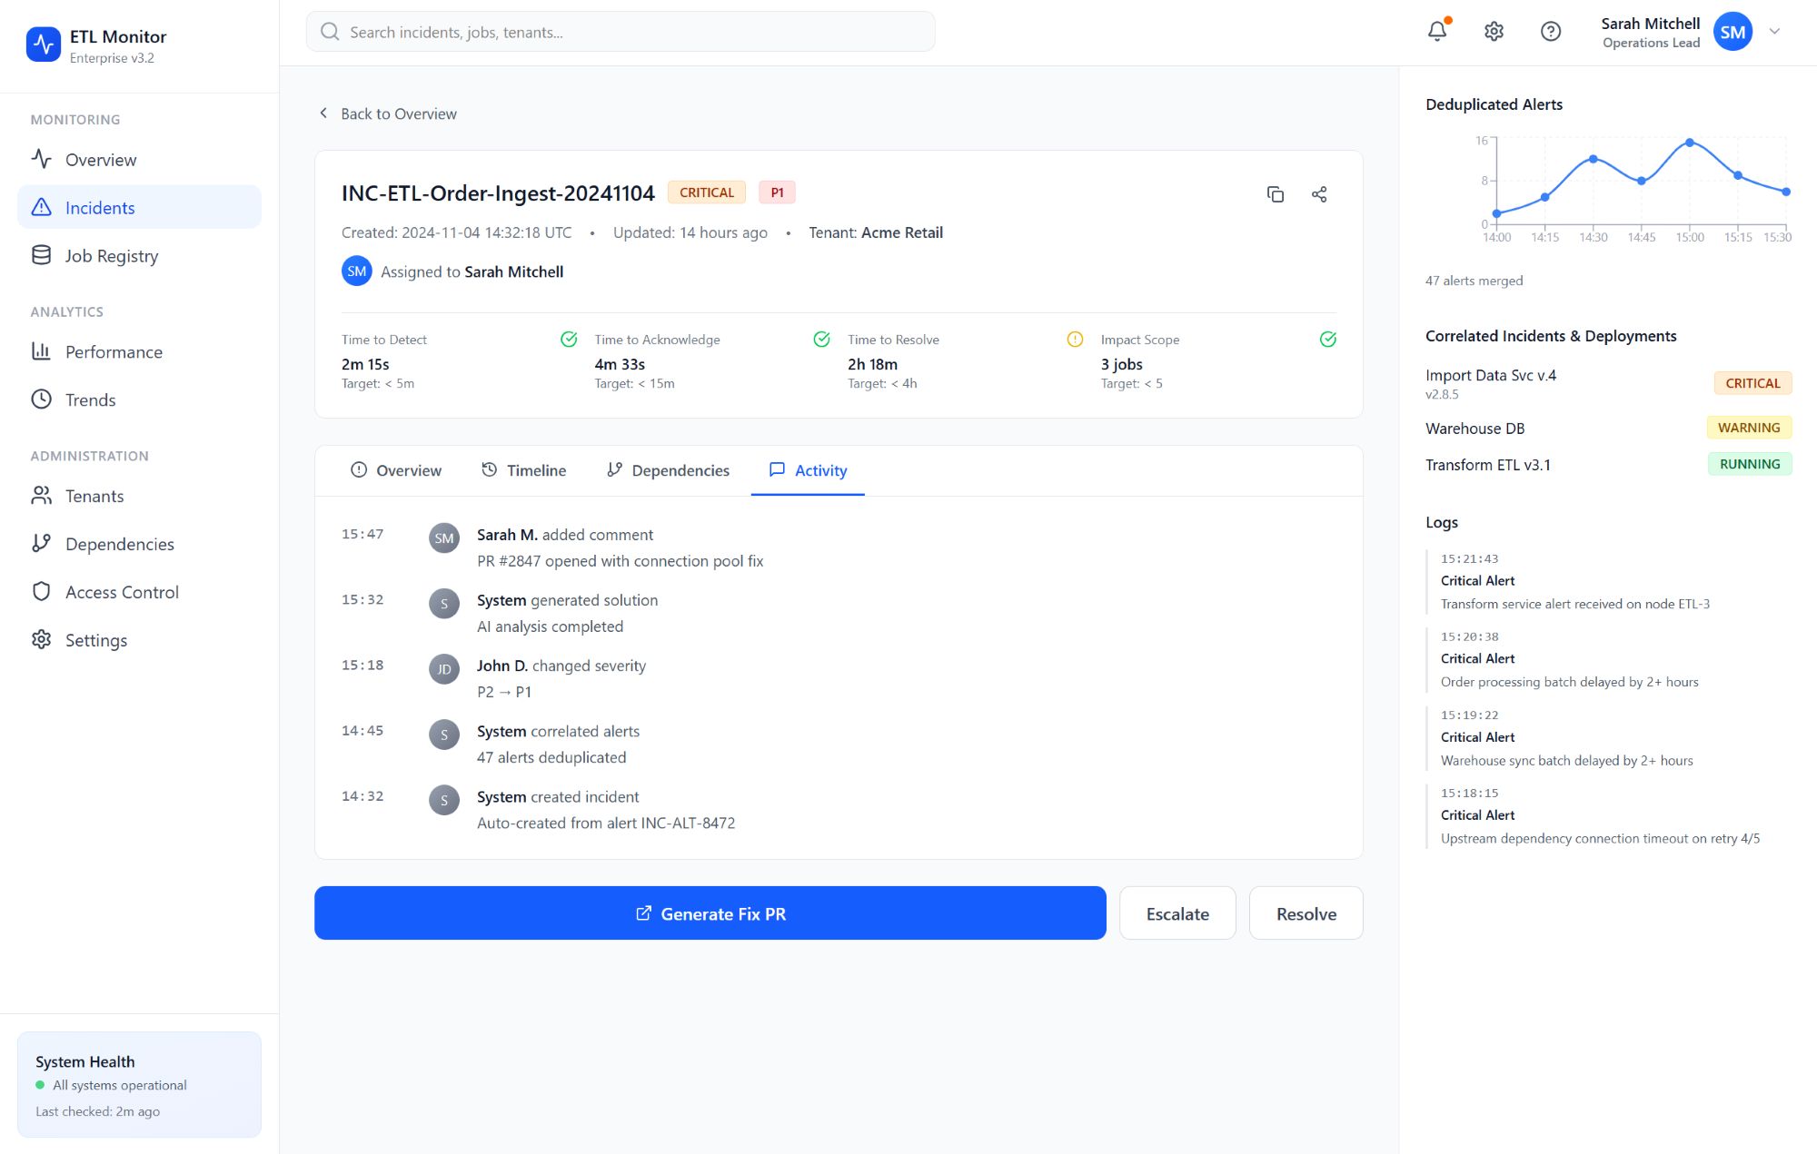
Task: Click the CRITICAL severity badge on incident
Action: click(706, 192)
